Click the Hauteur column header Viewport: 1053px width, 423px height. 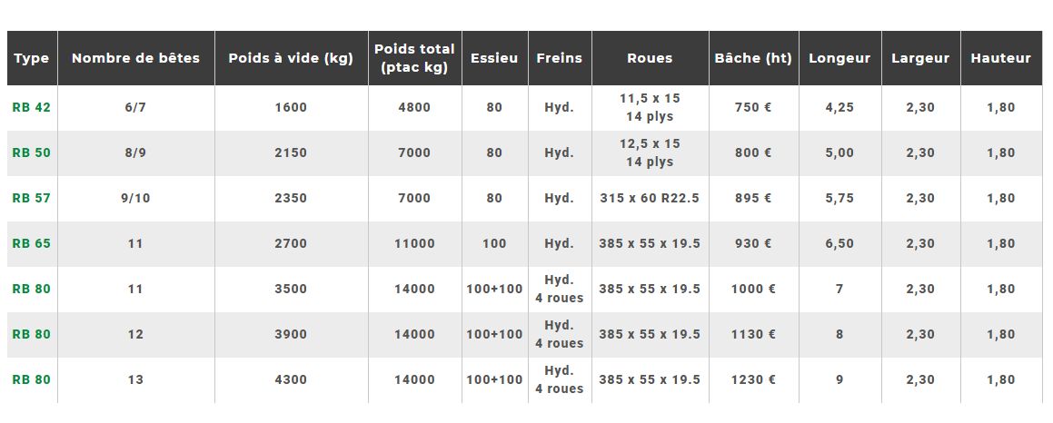pyautogui.click(x=1000, y=58)
